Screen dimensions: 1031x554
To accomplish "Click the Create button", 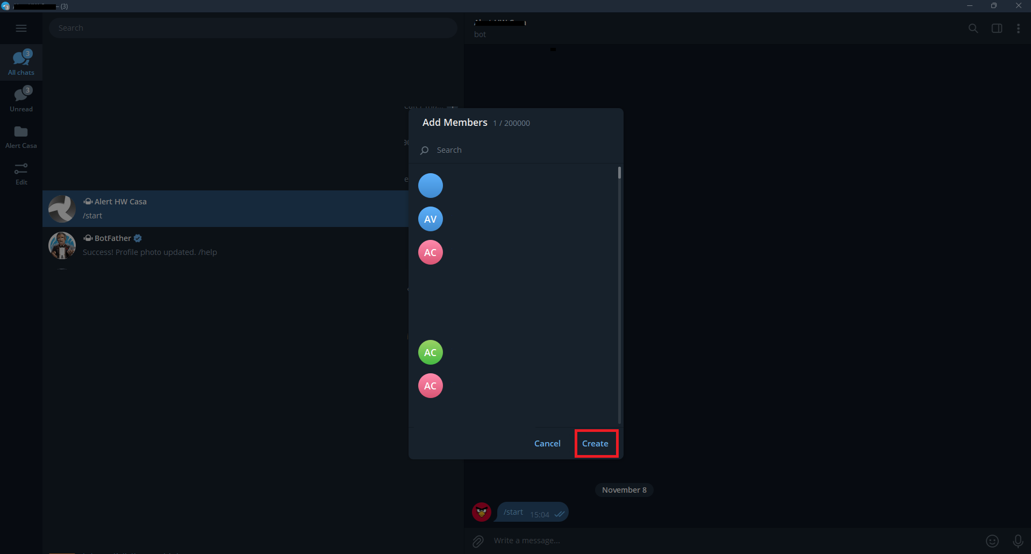I will coord(595,443).
